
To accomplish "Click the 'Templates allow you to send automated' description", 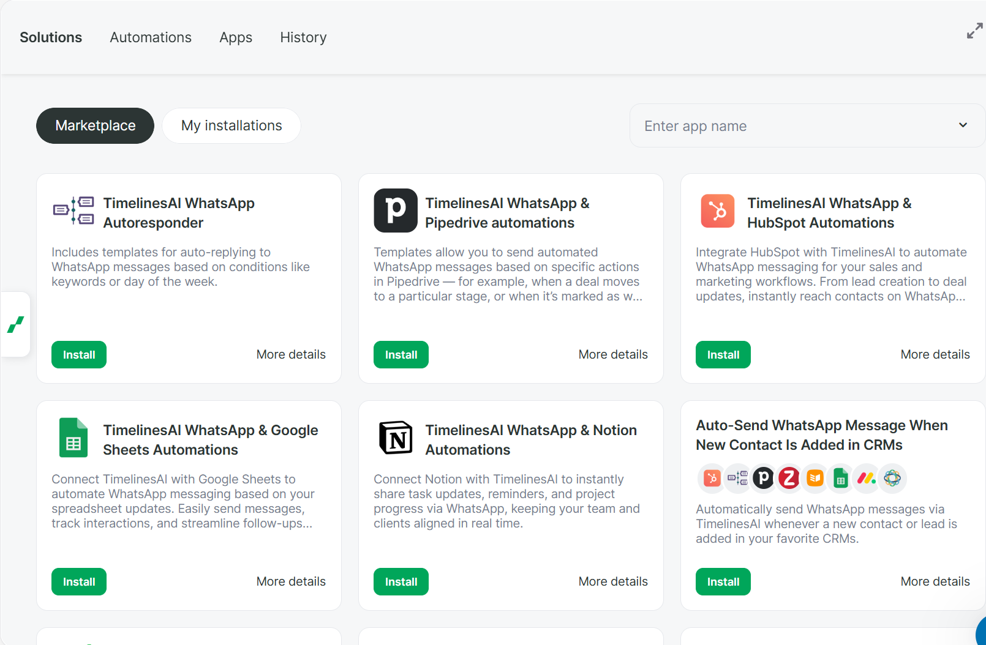I will point(508,274).
